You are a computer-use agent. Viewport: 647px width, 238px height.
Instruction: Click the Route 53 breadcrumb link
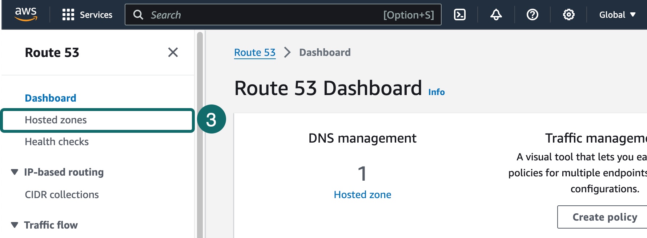pos(255,53)
